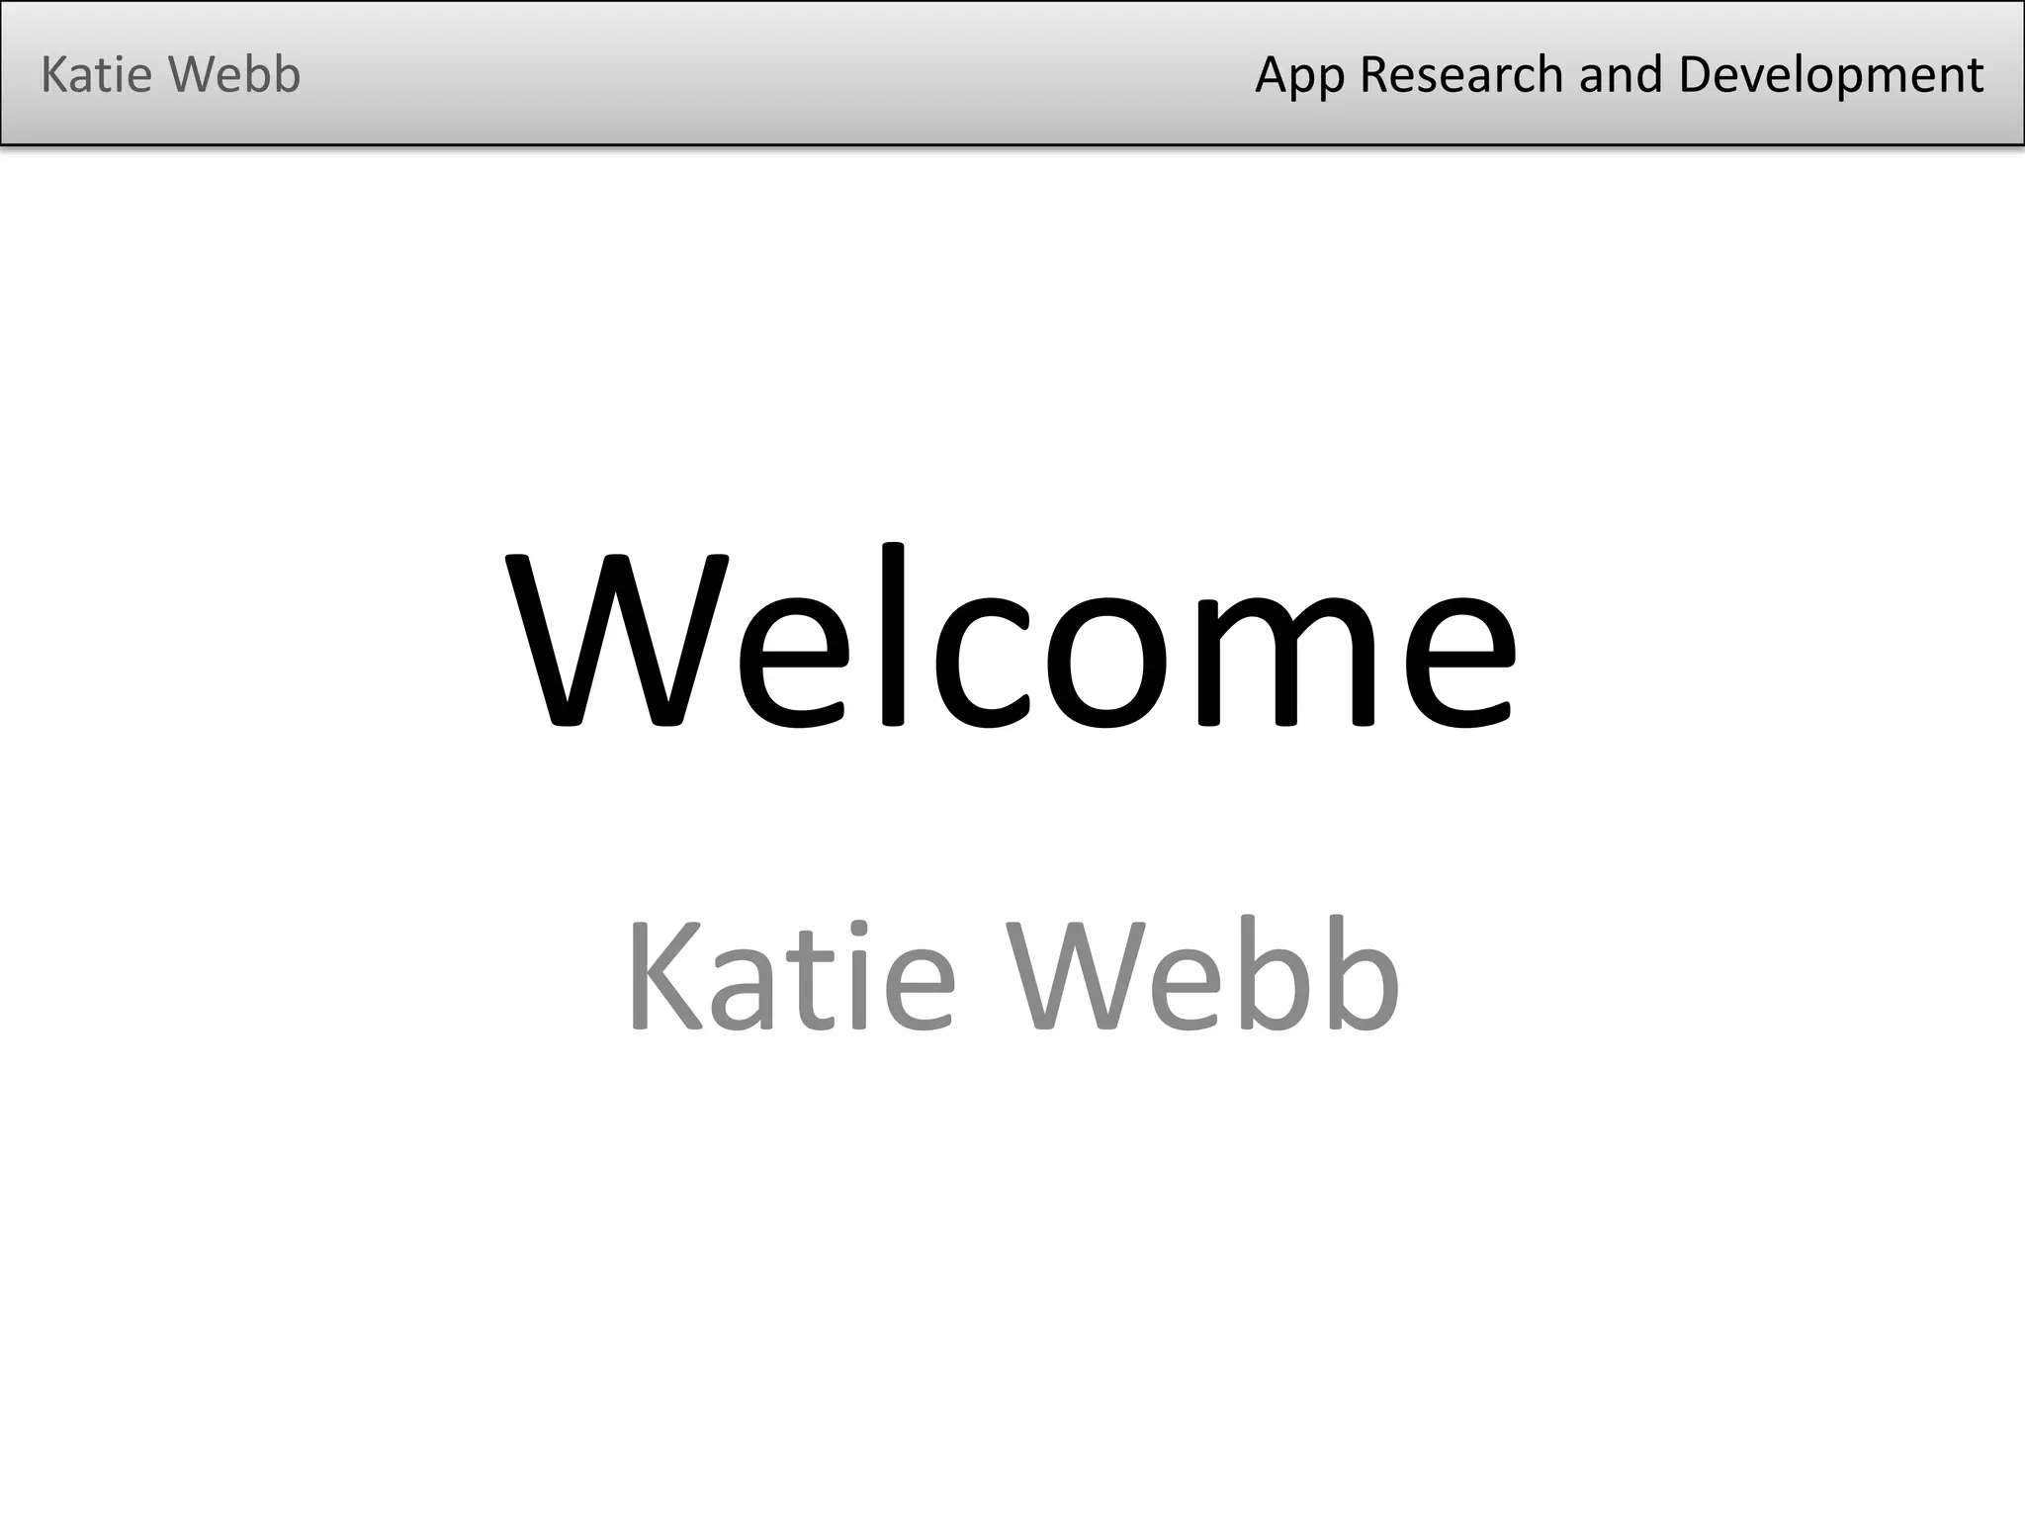The image size is (2025, 1519).
Task: Click the gray Katie Webb subtitle
Action: [x=1012, y=977]
